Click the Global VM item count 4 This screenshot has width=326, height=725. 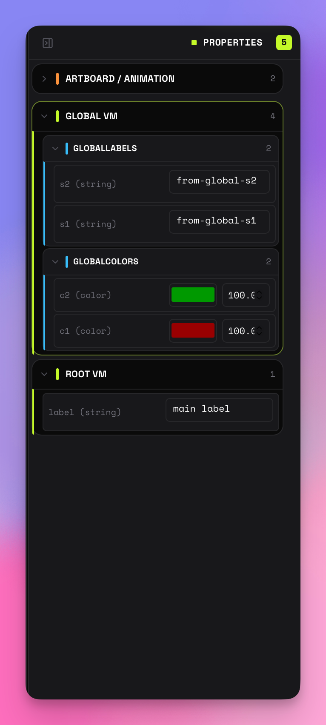tap(273, 116)
